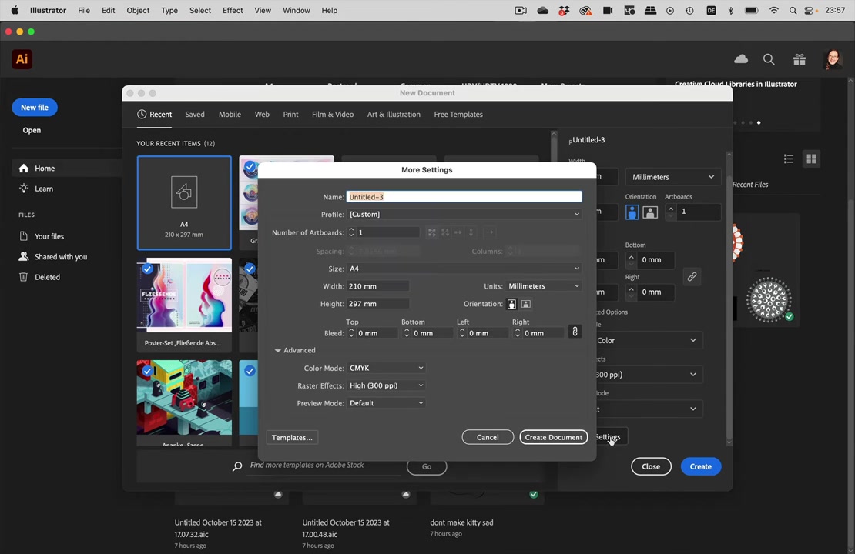Screen dimensions: 855x554
Task: Click the Illustrator Ai home logo
Action: click(22, 59)
